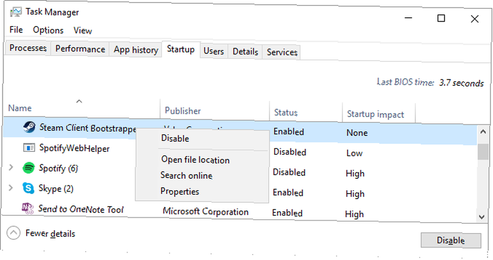The height and width of the screenshot is (260, 493).
Task: Click the SpotifyWebHelper app icon
Action: [29, 147]
